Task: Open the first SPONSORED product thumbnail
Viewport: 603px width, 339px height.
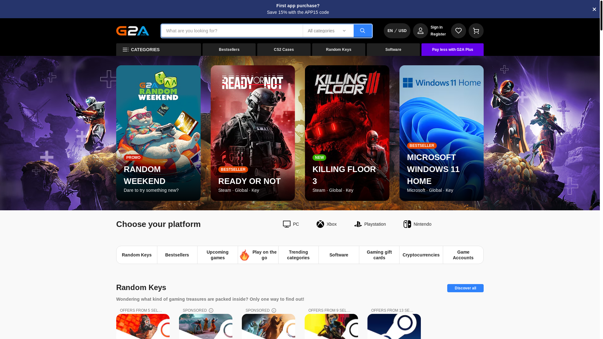Action: [x=206, y=326]
